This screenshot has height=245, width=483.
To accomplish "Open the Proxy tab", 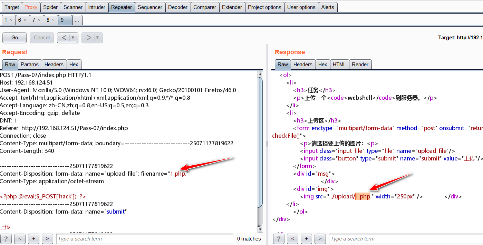I will [31, 7].
